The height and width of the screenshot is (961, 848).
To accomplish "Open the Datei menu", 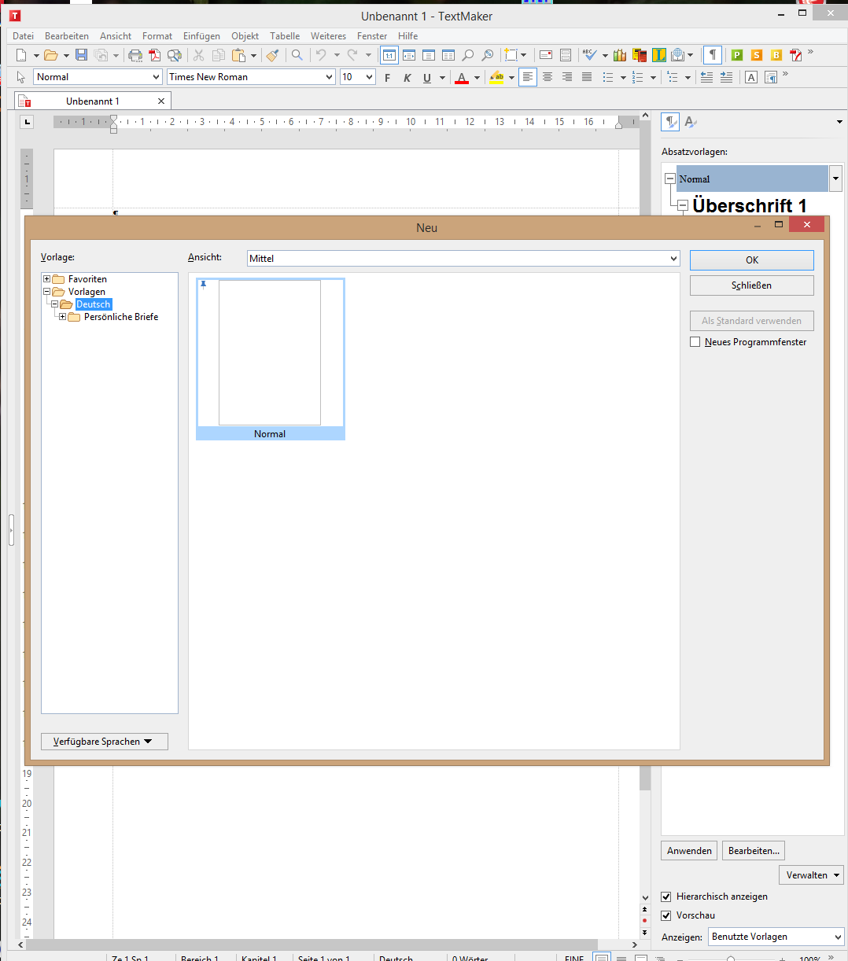I will click(23, 36).
